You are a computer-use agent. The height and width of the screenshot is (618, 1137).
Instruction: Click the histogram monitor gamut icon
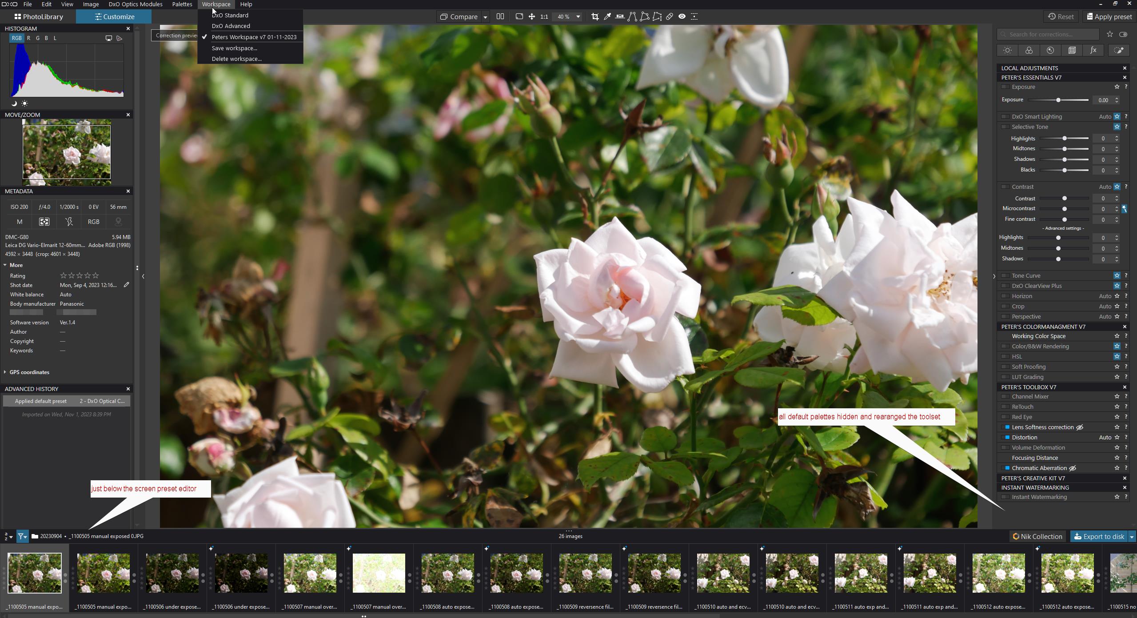point(108,38)
